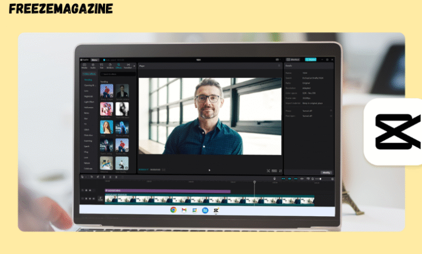Show more tabs with the arrow after Transitions

point(134,66)
